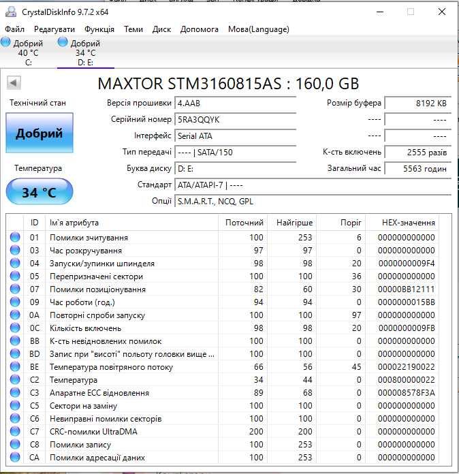Click the previous disk arrow button

point(14,82)
